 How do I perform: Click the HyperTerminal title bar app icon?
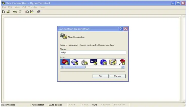pos(3,3)
